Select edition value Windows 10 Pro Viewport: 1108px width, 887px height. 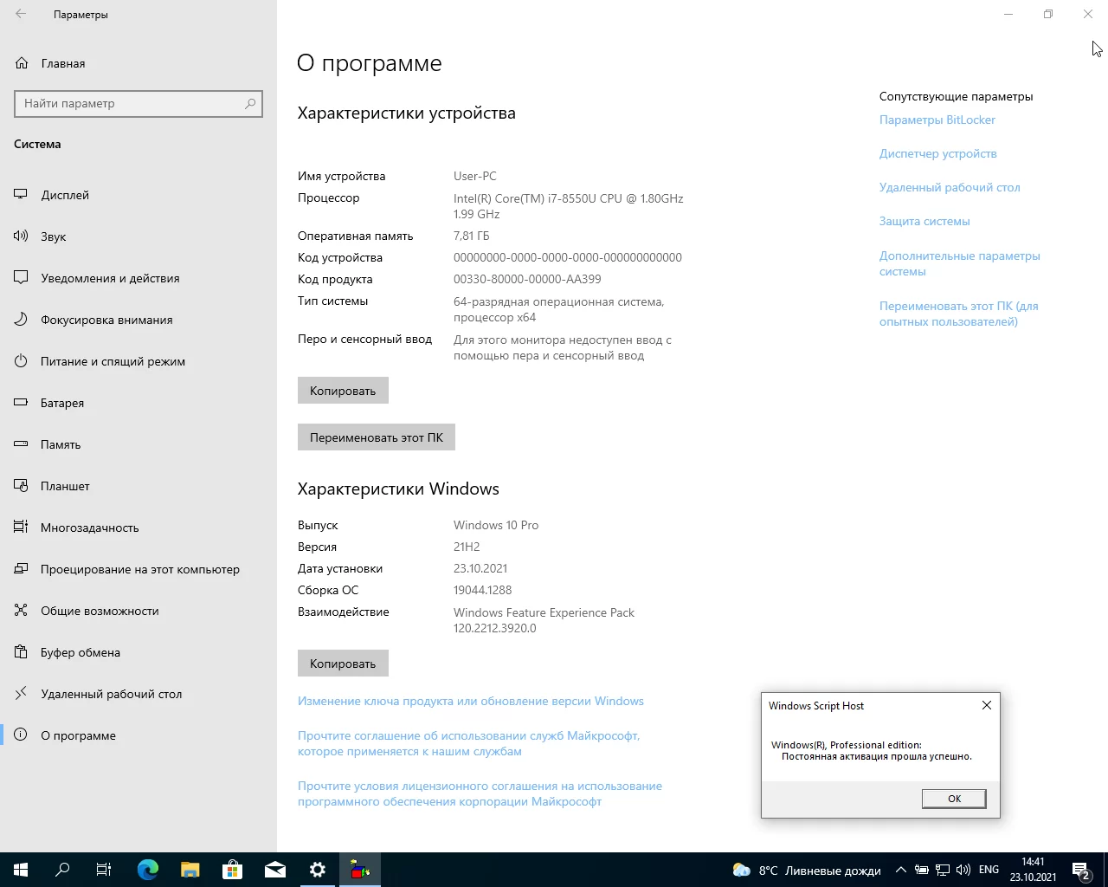(496, 525)
